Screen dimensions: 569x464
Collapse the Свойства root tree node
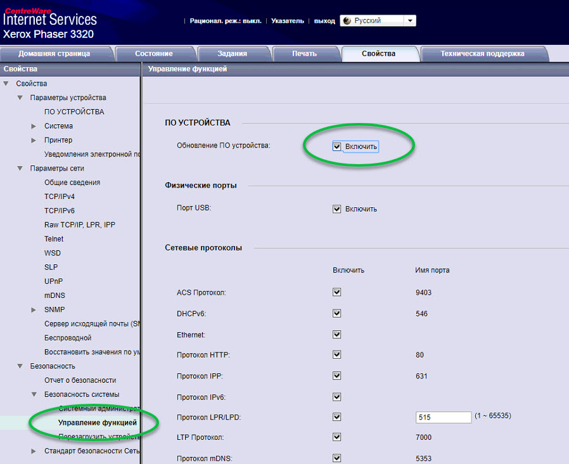[6, 84]
